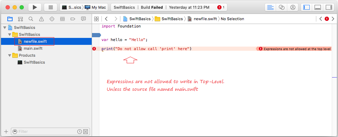Toggle the right Utilities panel
This screenshot has width=338, height=137.
(329, 7)
